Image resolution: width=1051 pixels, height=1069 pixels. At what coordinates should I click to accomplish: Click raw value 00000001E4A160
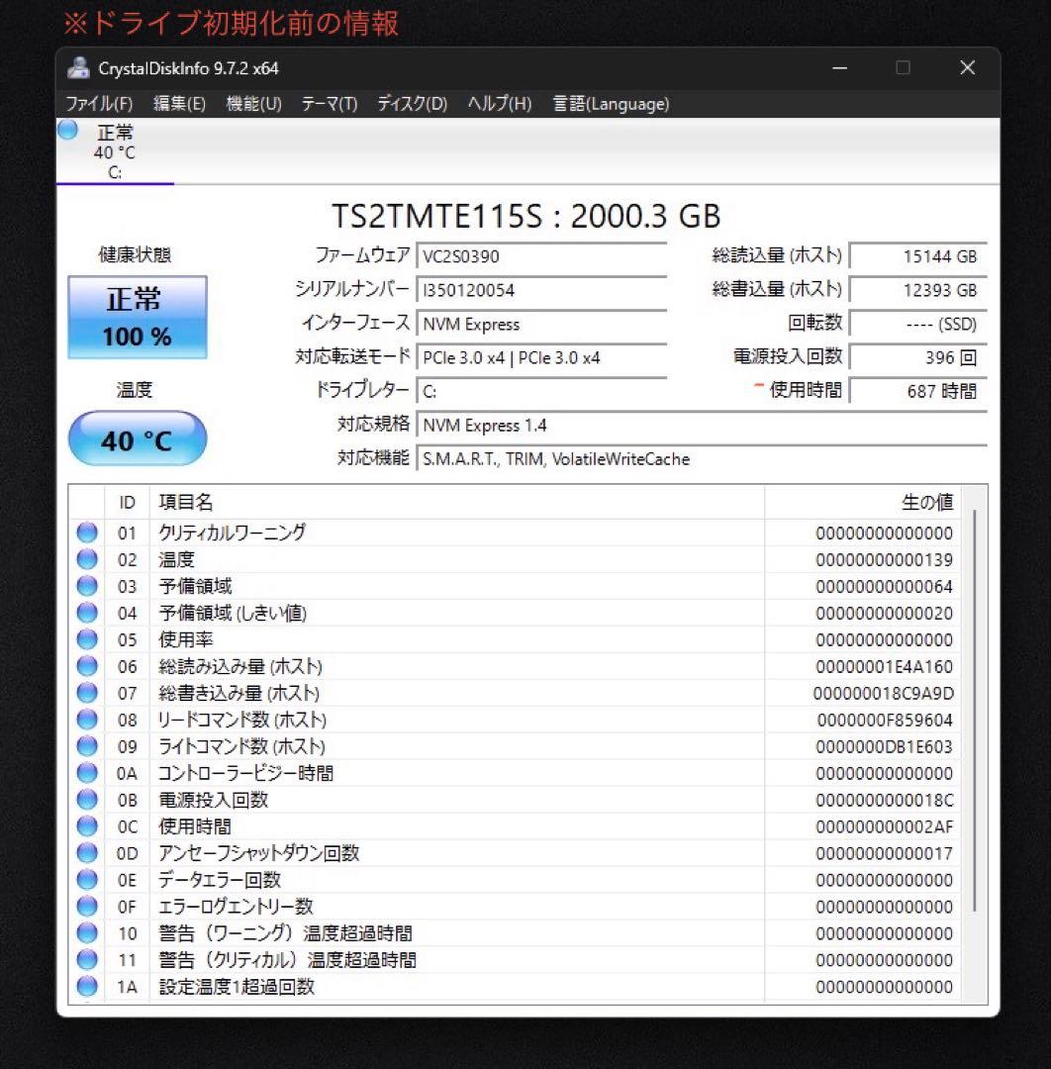pyautogui.click(x=884, y=667)
